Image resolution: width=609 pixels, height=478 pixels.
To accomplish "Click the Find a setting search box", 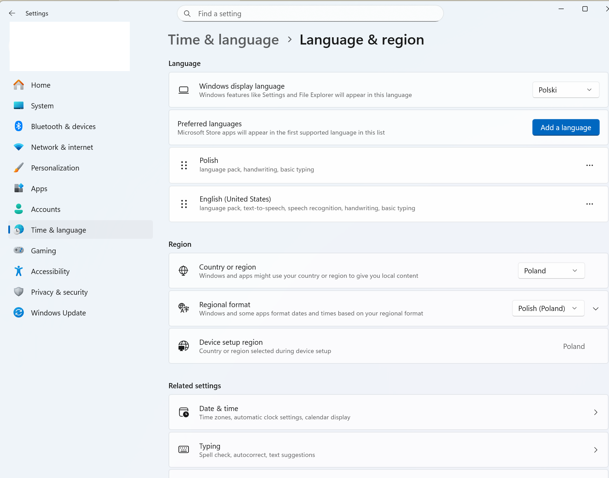I will point(310,13).
